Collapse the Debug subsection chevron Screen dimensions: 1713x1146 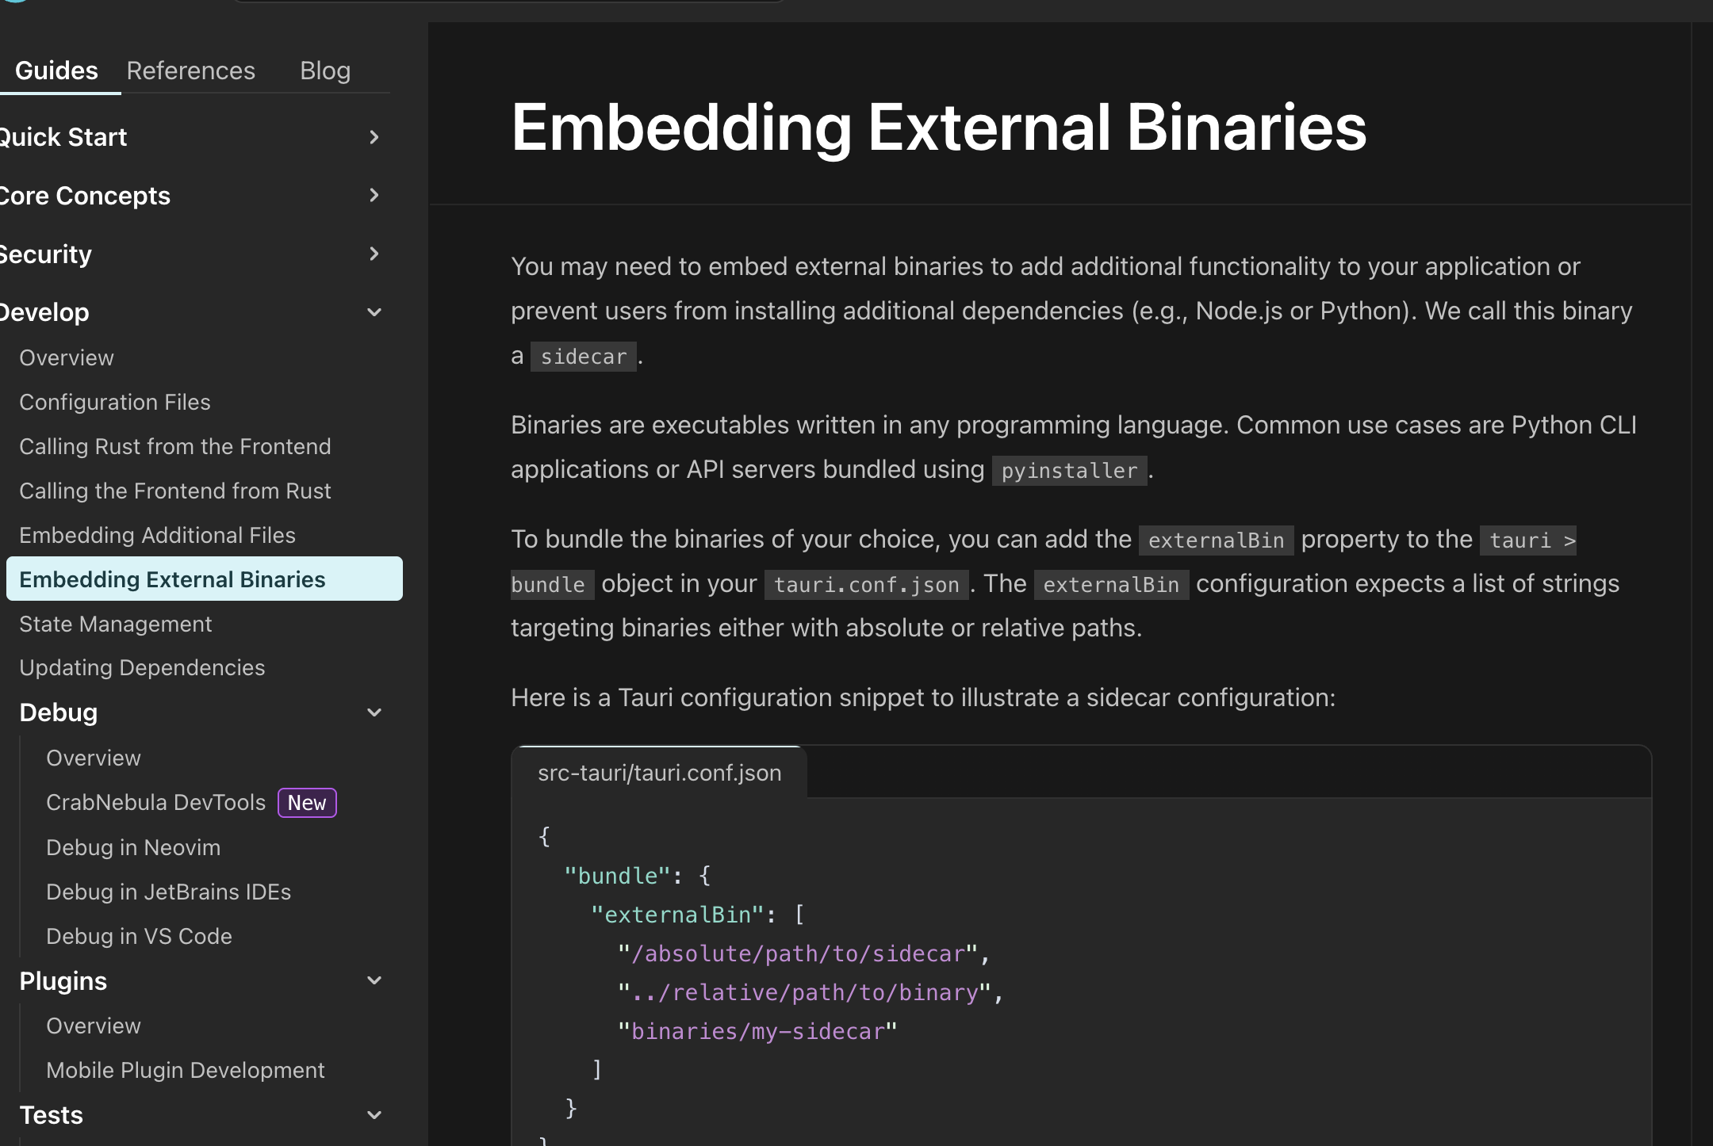[374, 712]
